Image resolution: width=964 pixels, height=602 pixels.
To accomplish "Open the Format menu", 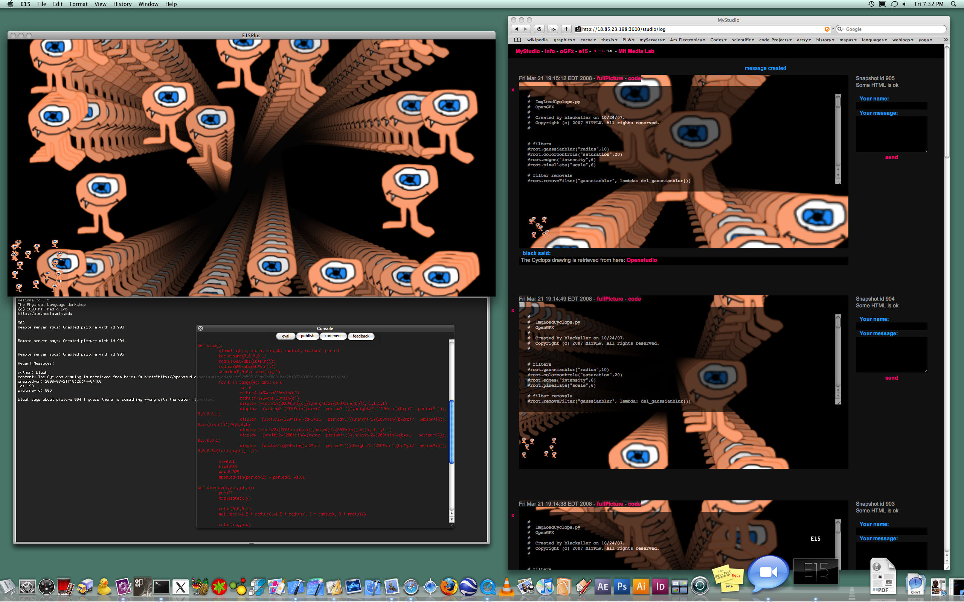I will click(78, 4).
